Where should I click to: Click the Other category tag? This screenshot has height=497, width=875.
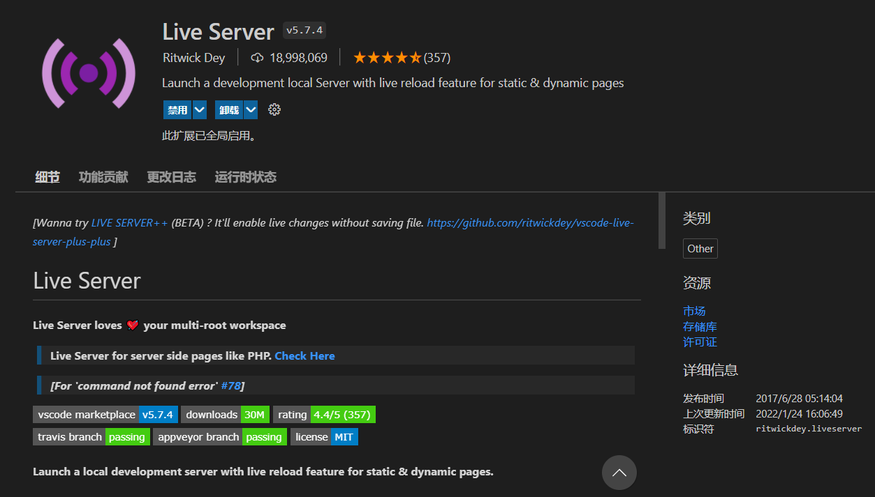(x=700, y=249)
